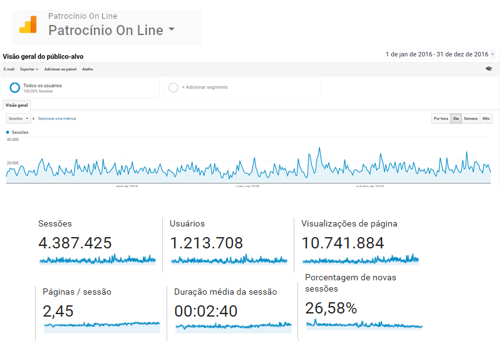Click the 20.000 y-axis label
Image resolution: width=501 pixels, height=346 pixels.
click(x=13, y=163)
